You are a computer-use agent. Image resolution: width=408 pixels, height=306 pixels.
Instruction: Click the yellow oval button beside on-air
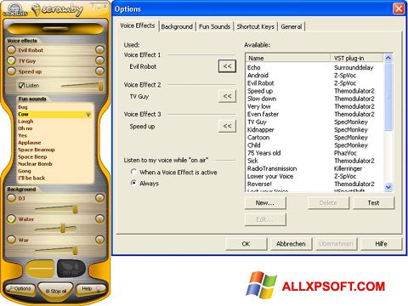(40, 269)
